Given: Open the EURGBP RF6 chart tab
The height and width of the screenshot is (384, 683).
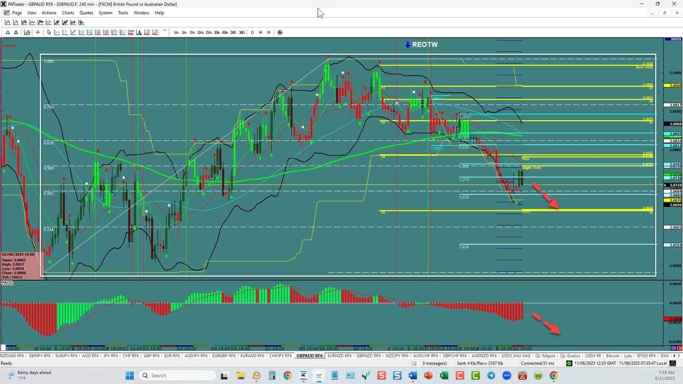Looking at the screenshot, I should pos(224,356).
